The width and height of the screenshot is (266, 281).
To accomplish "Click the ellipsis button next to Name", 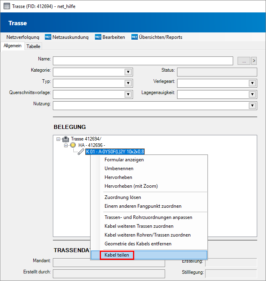I will click(244, 61).
